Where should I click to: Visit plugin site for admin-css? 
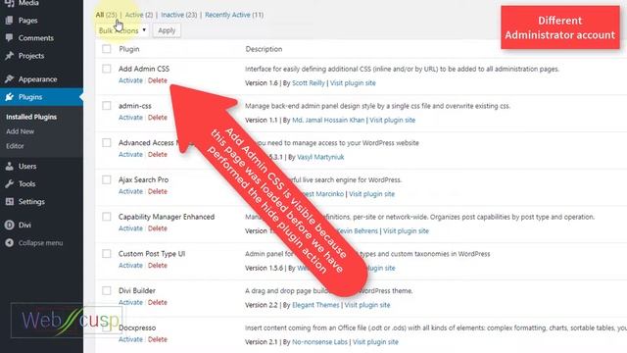coord(392,120)
